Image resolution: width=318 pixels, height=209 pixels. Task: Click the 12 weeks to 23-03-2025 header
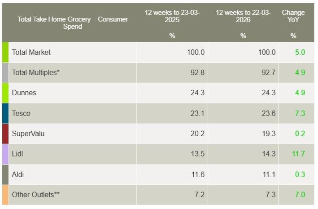pyautogui.click(x=172, y=16)
